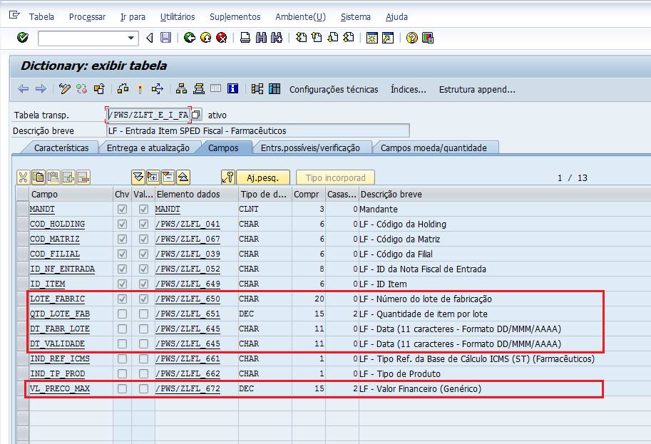Click the key icon beside Aj.pesq.
Viewport: 651px width, 444px height.
click(x=227, y=177)
